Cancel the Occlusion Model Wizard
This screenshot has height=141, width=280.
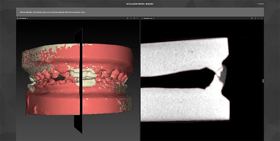(x=261, y=4)
